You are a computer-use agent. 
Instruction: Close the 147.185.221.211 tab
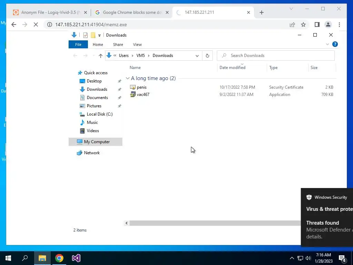point(248,12)
